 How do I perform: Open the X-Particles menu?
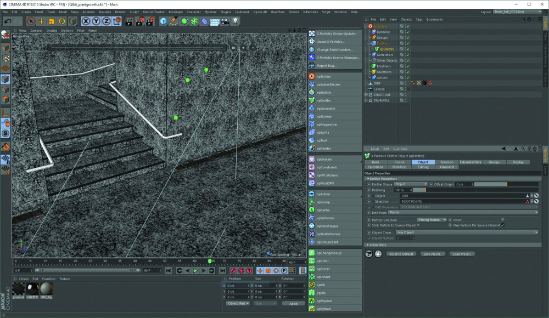tap(310, 12)
